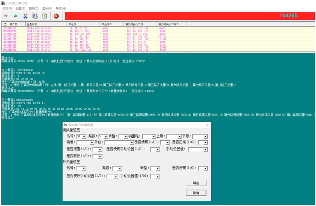Click the blue back arrow toolbar icon
Image resolution: width=316 pixels, height=206 pixels.
(x=16, y=16)
